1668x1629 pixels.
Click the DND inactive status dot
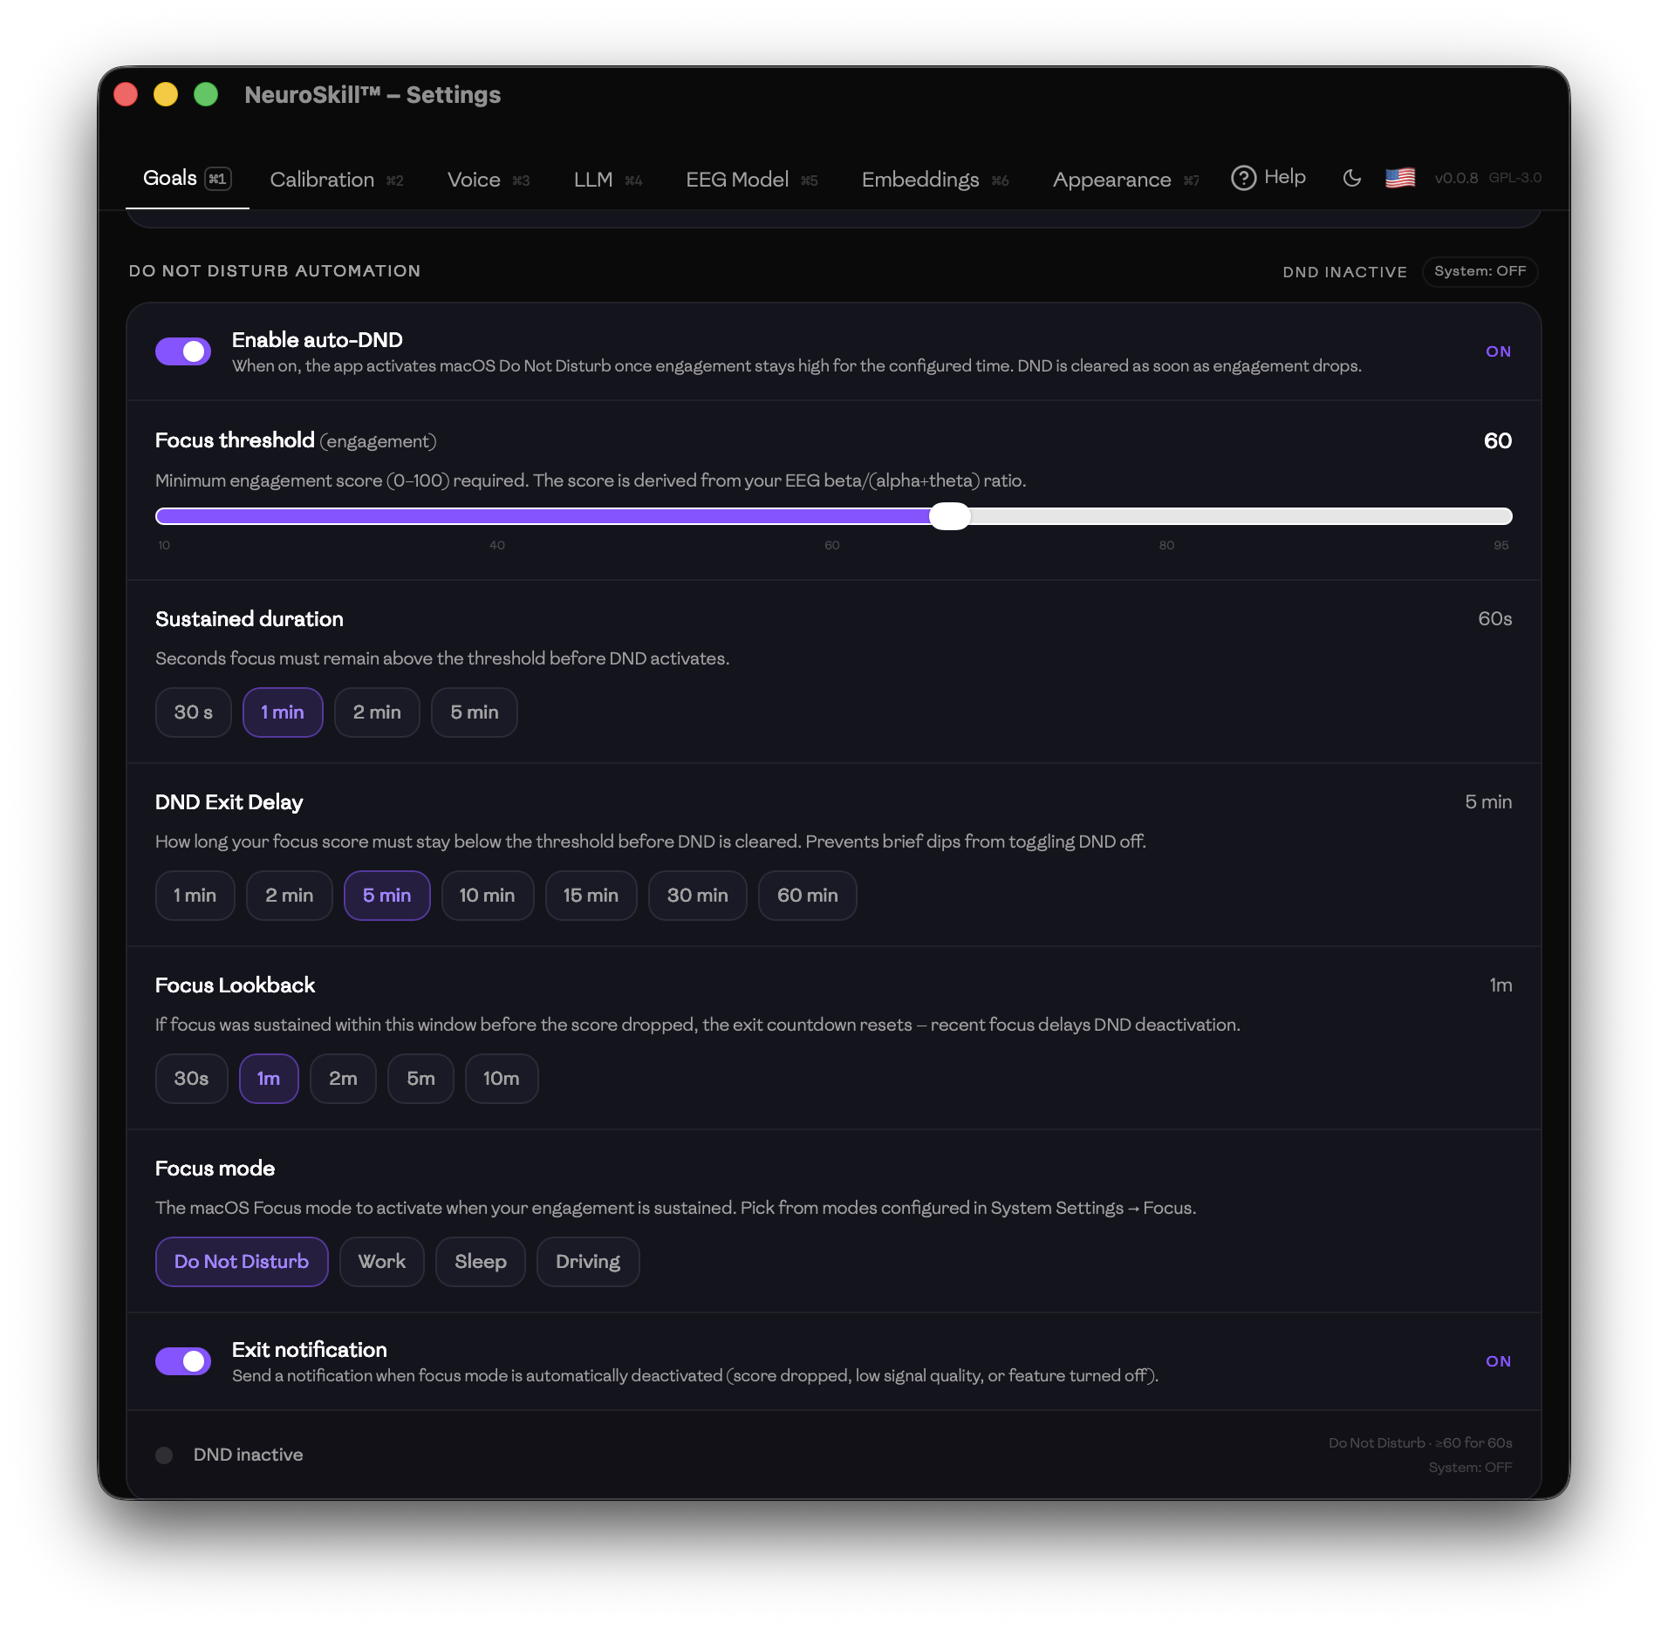[x=163, y=1454]
